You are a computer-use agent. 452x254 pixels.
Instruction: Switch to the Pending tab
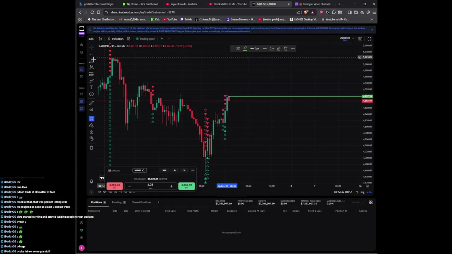coord(119,202)
